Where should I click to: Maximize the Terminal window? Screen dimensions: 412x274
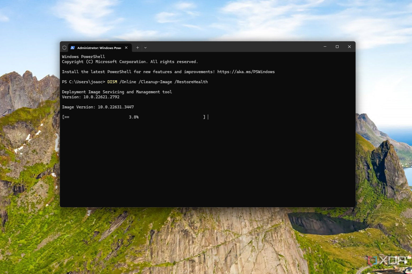point(337,47)
